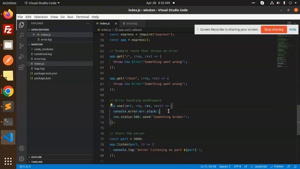Hide the screen sharing notification
The width and height of the screenshot is (300, 169).
coord(292,30)
